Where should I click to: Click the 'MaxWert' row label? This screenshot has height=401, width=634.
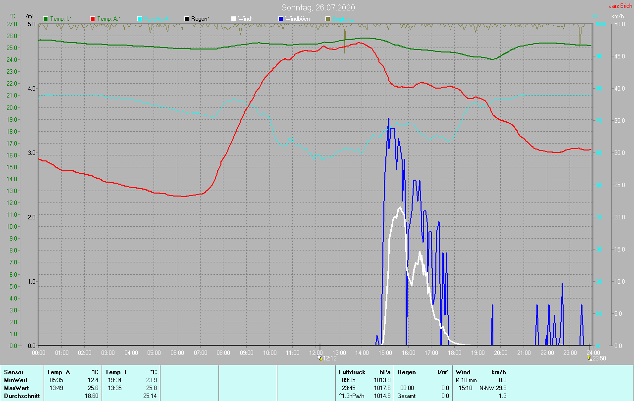pos(16,388)
